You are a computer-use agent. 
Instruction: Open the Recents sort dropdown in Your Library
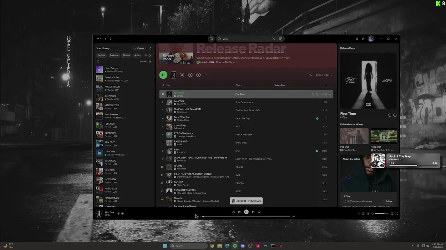tap(146, 61)
